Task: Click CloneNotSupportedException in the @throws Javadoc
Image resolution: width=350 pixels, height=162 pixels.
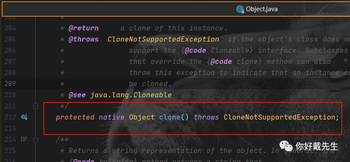Action: pyautogui.click(x=163, y=39)
